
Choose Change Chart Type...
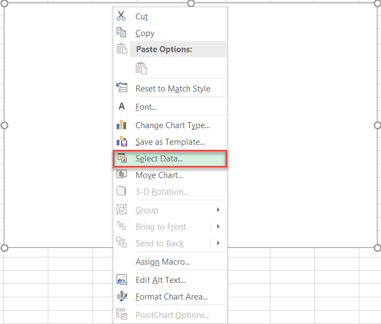point(170,125)
